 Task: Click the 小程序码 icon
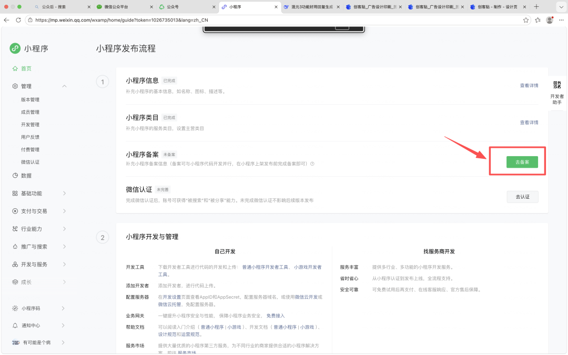pos(15,308)
